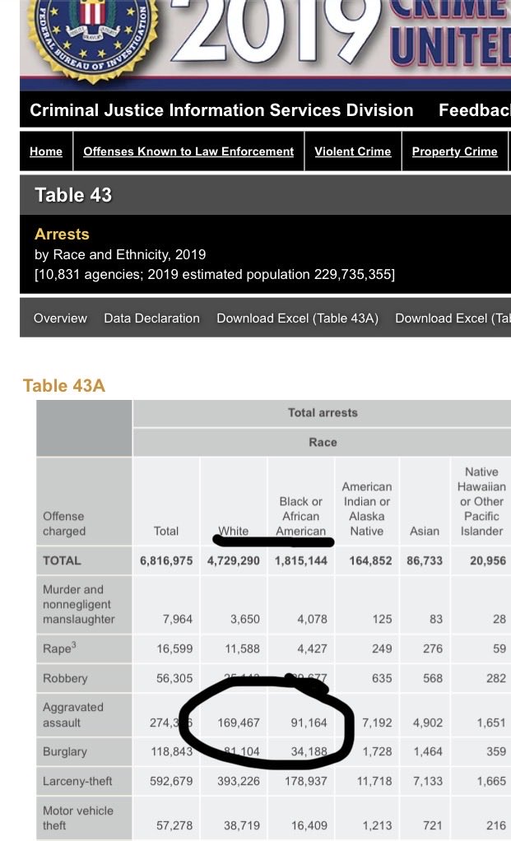Screen dimensions: 511x841
Task: Click the Aggravated assault row label
Action: [x=73, y=715]
